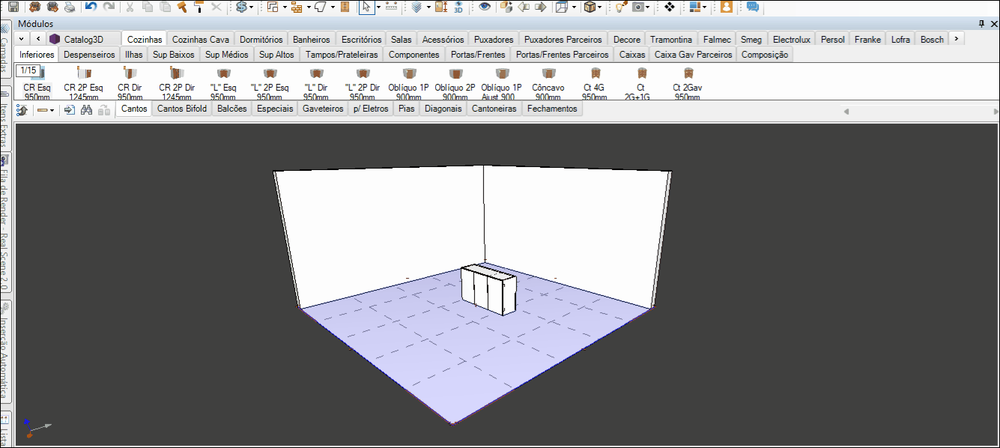Open the budget dollar-sign tool
This screenshot has height=448, width=1000.
[x=241, y=7]
